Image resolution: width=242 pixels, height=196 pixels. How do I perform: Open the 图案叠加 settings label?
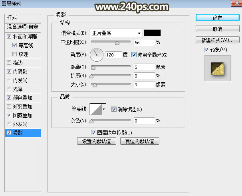[x=22, y=115]
